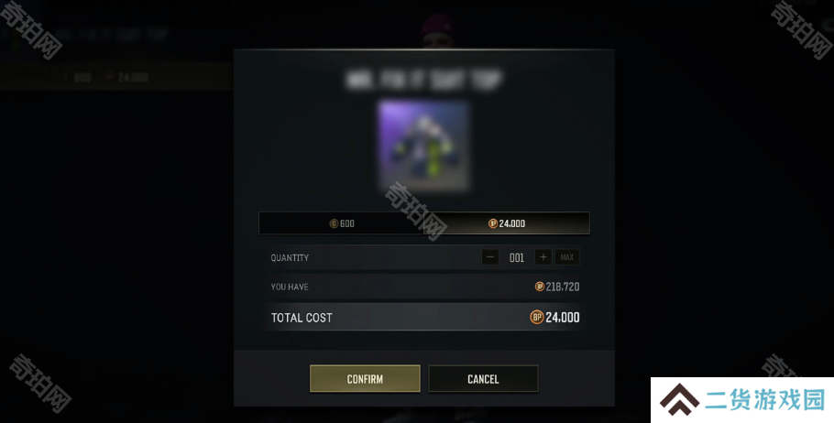Click the G-Coin icon beside 600

[334, 223]
